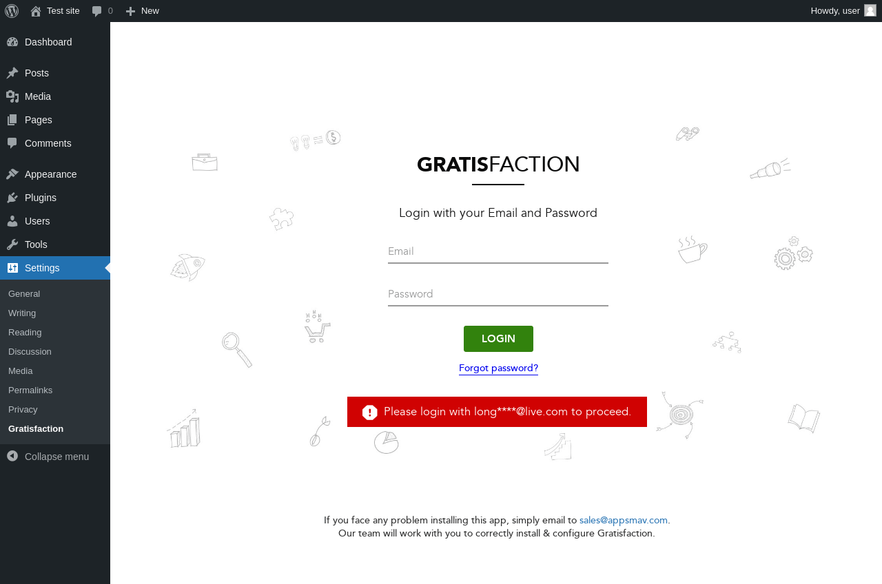Click the Media sidebar icon
Screen dimensions: 882x584
point(12,96)
